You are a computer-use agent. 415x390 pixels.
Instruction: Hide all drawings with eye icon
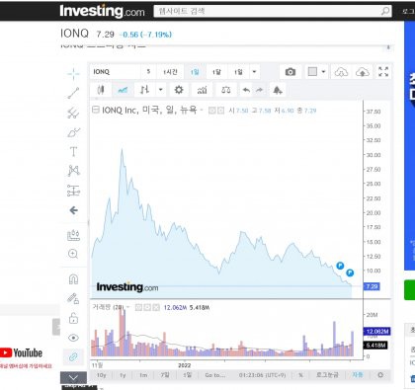pyautogui.click(x=73, y=338)
